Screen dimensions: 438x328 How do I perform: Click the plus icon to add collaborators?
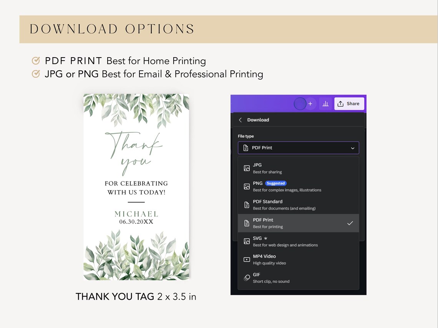310,104
